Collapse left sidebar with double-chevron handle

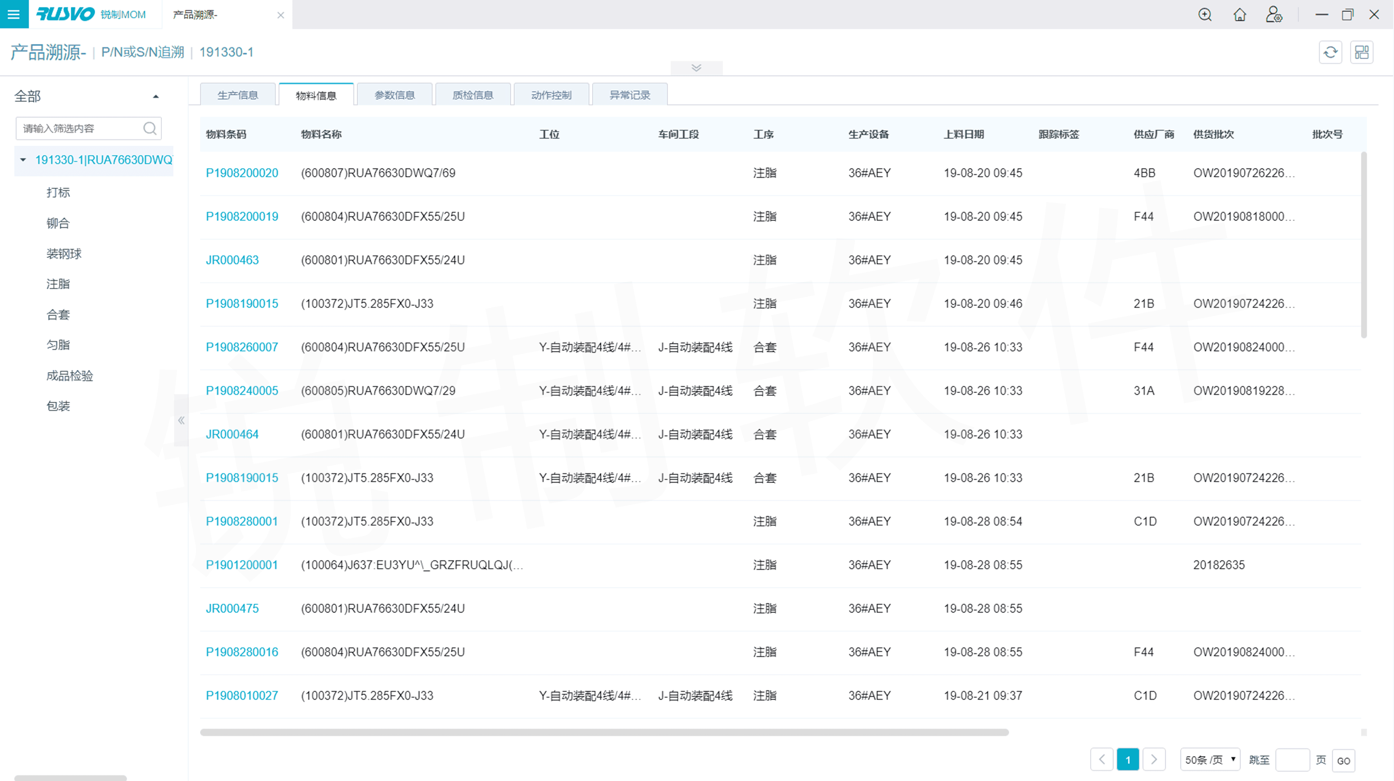pos(181,421)
